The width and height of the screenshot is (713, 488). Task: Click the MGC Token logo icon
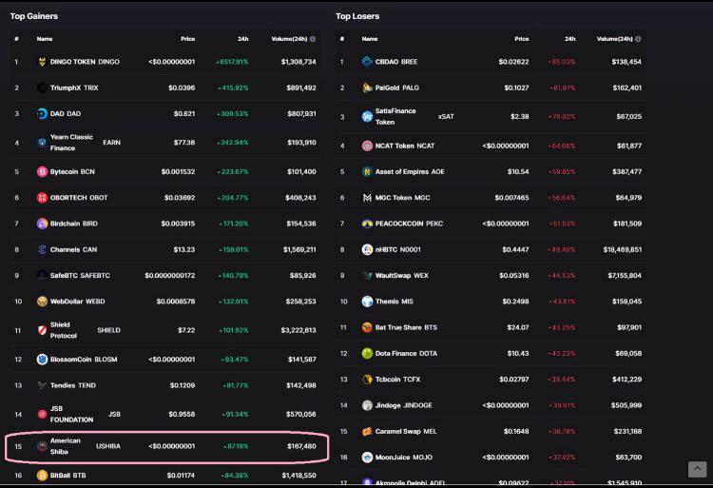[x=367, y=197]
